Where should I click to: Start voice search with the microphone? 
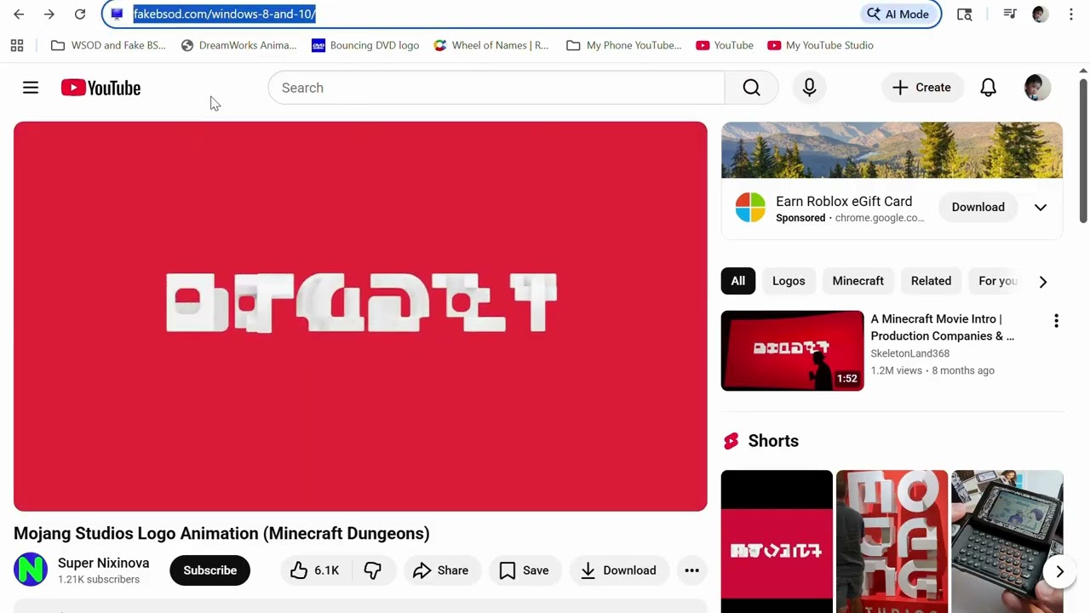(x=809, y=88)
